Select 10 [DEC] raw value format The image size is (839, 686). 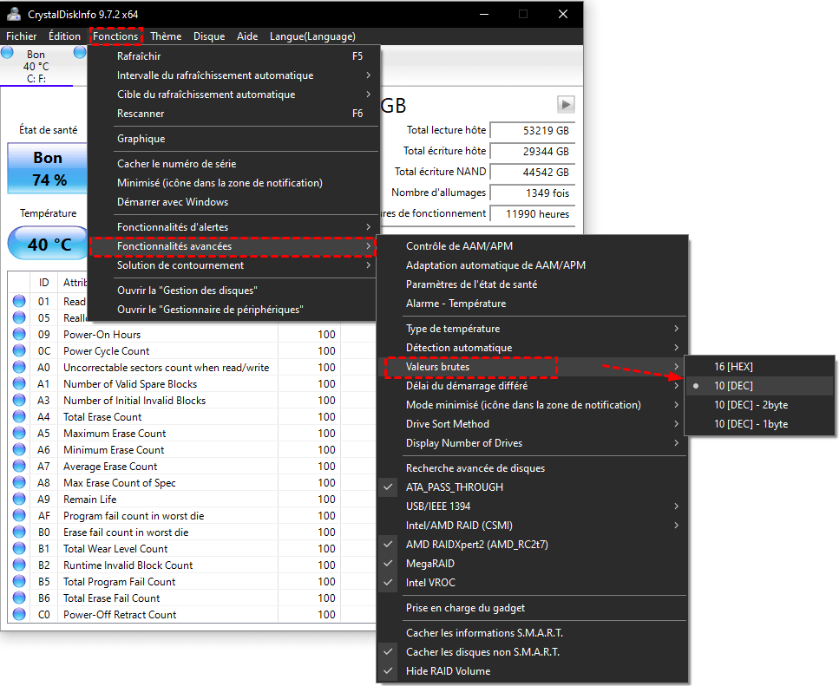pos(759,386)
